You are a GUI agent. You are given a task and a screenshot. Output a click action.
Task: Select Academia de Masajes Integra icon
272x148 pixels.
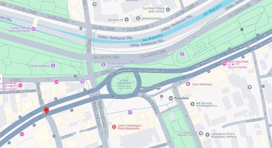pos(201,133)
